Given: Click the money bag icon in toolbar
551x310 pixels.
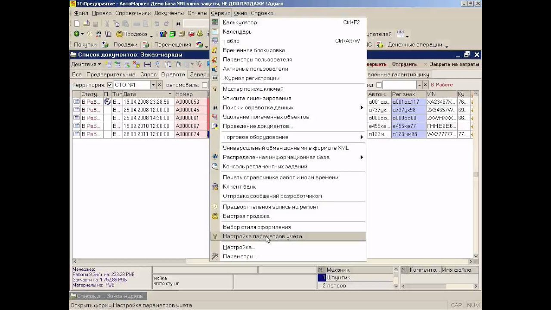Looking at the screenshot, I should (201, 34).
